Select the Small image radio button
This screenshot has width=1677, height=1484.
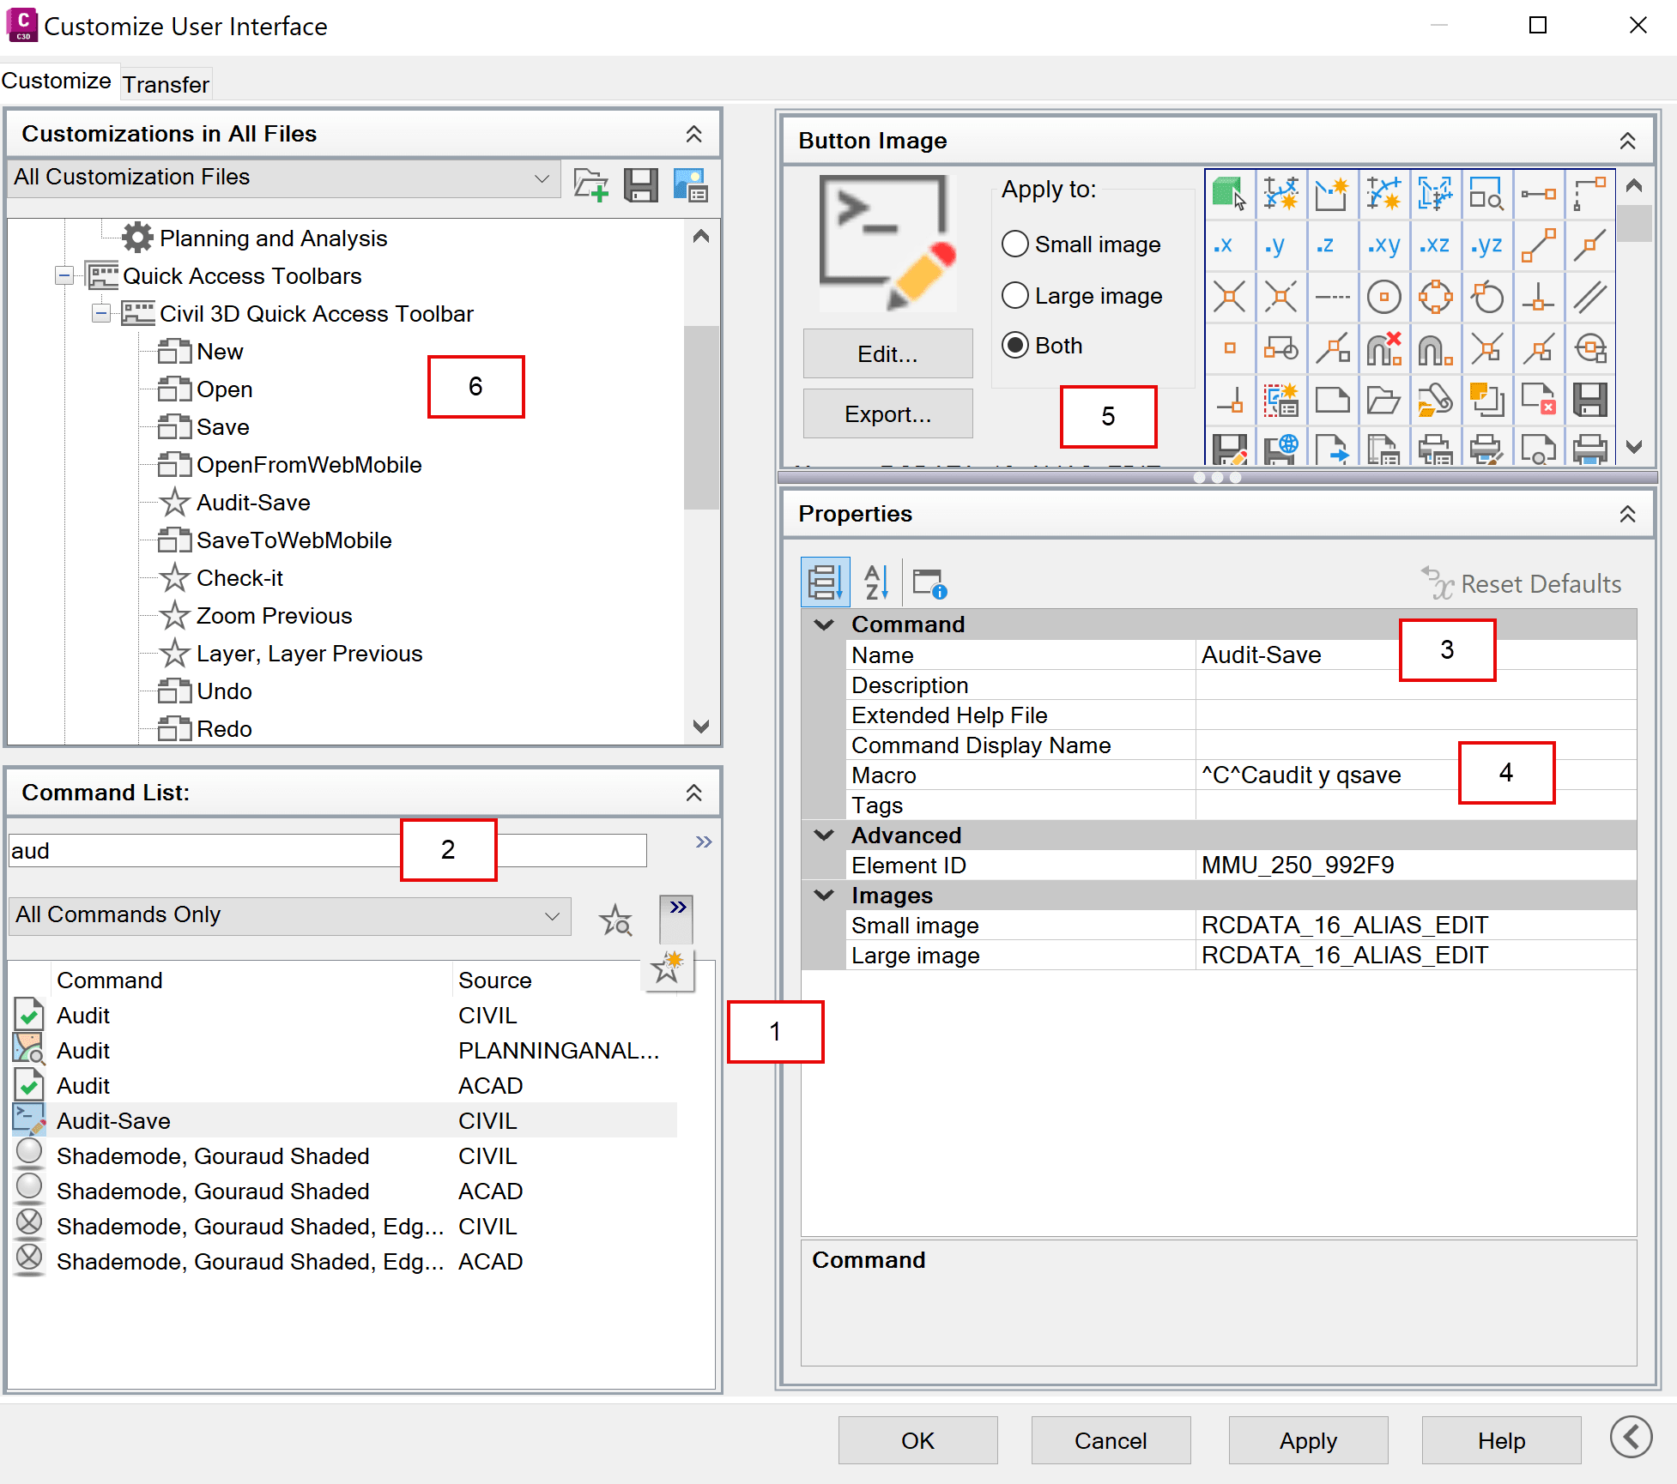click(1014, 244)
